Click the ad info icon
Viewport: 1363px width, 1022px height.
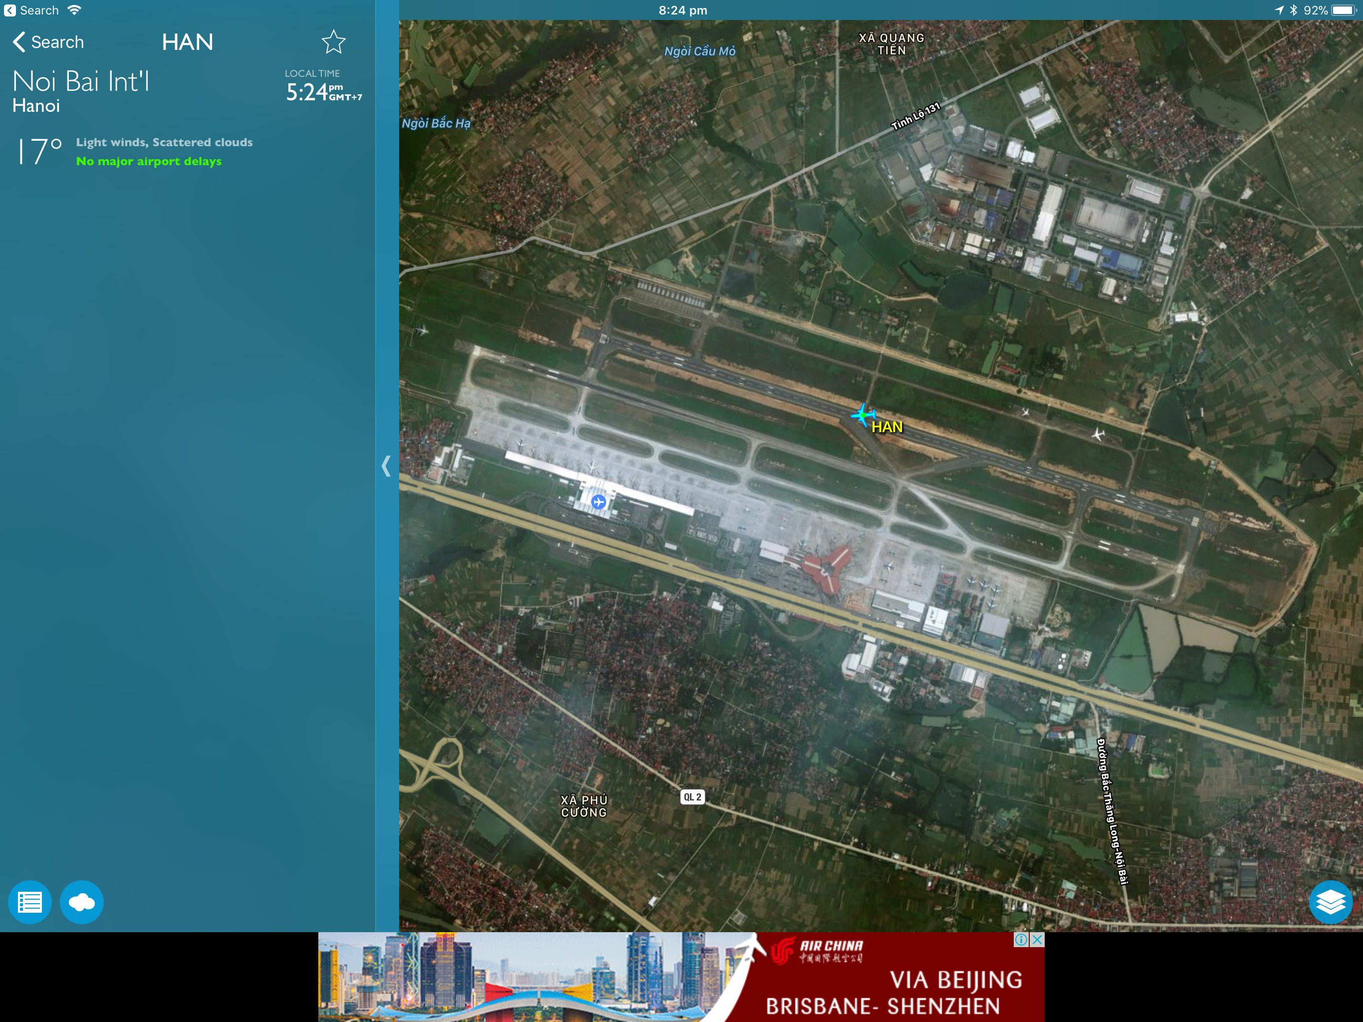click(1021, 939)
